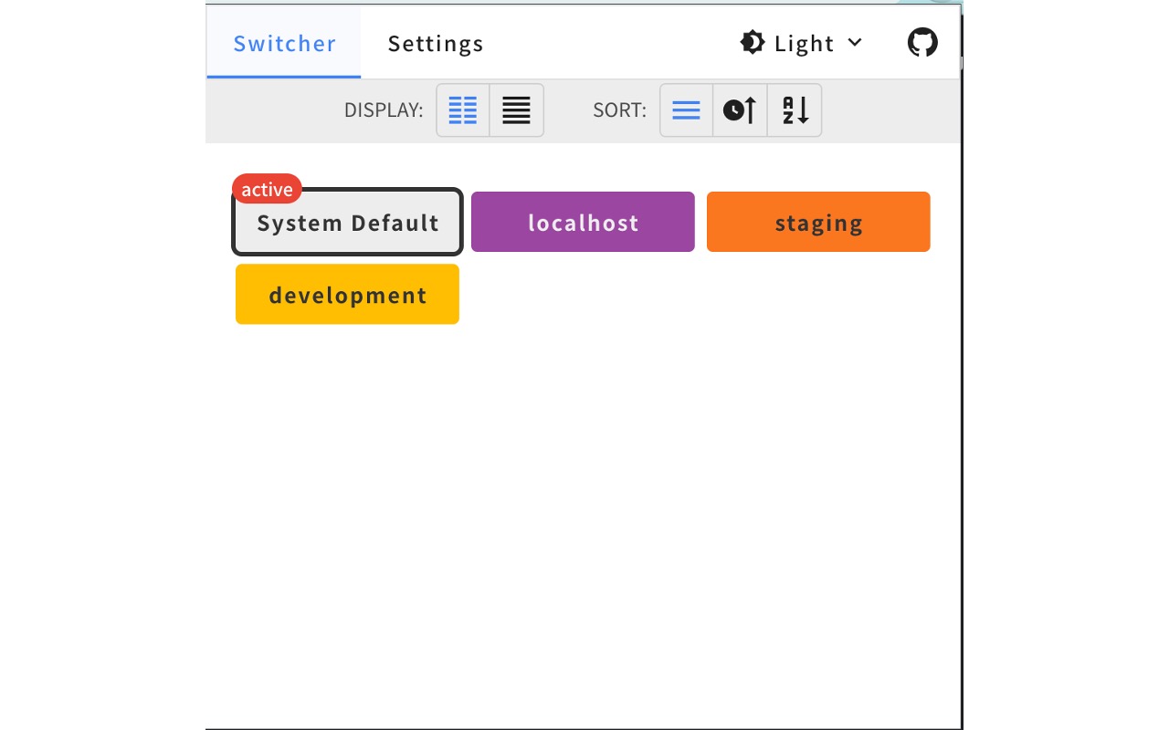
Task: Click the brightness theme icon
Action: click(x=752, y=43)
